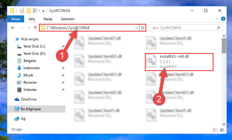Open the Help question mark icon

tap(223, 19)
